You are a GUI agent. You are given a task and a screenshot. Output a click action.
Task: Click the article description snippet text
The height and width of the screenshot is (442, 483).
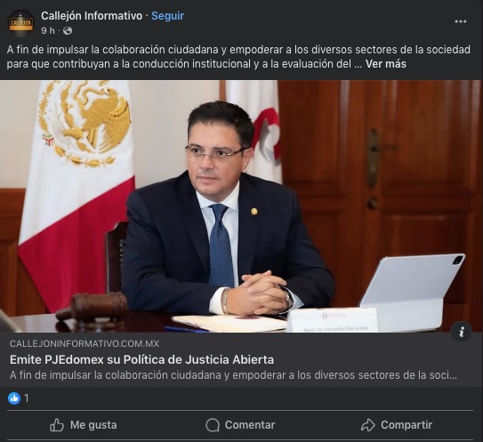click(233, 375)
